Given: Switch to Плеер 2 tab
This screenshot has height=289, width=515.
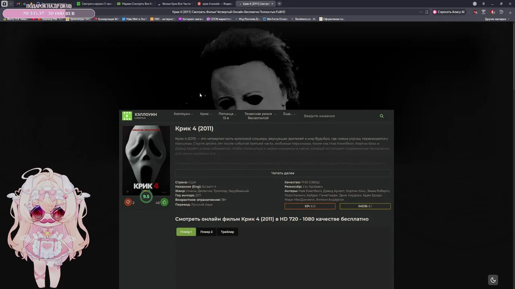Looking at the screenshot, I should [x=206, y=232].
